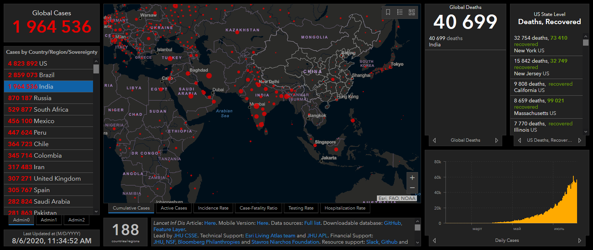Advance to next US Deaths panel
The width and height of the screenshot is (593, 250).
pyautogui.click(x=580, y=140)
